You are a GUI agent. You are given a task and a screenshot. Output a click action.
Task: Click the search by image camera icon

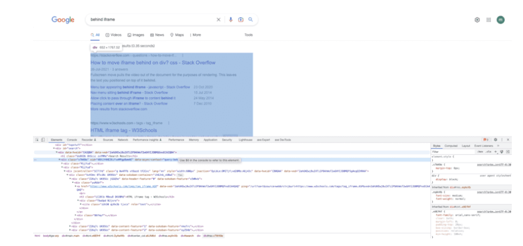click(x=241, y=19)
